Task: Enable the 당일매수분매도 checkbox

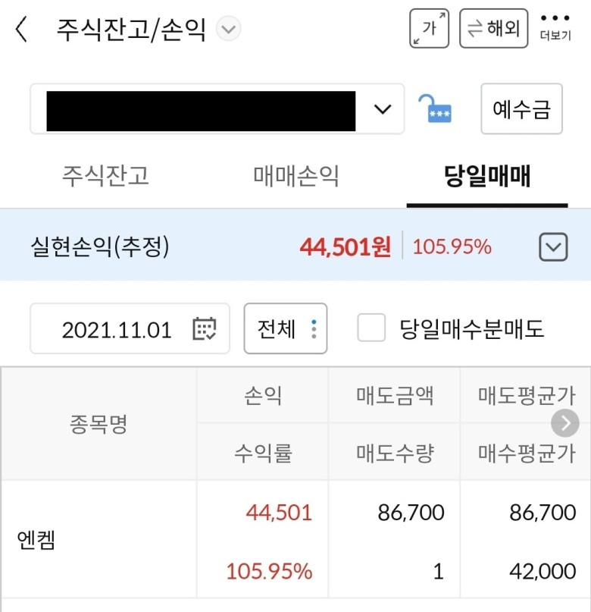Action: click(x=371, y=328)
